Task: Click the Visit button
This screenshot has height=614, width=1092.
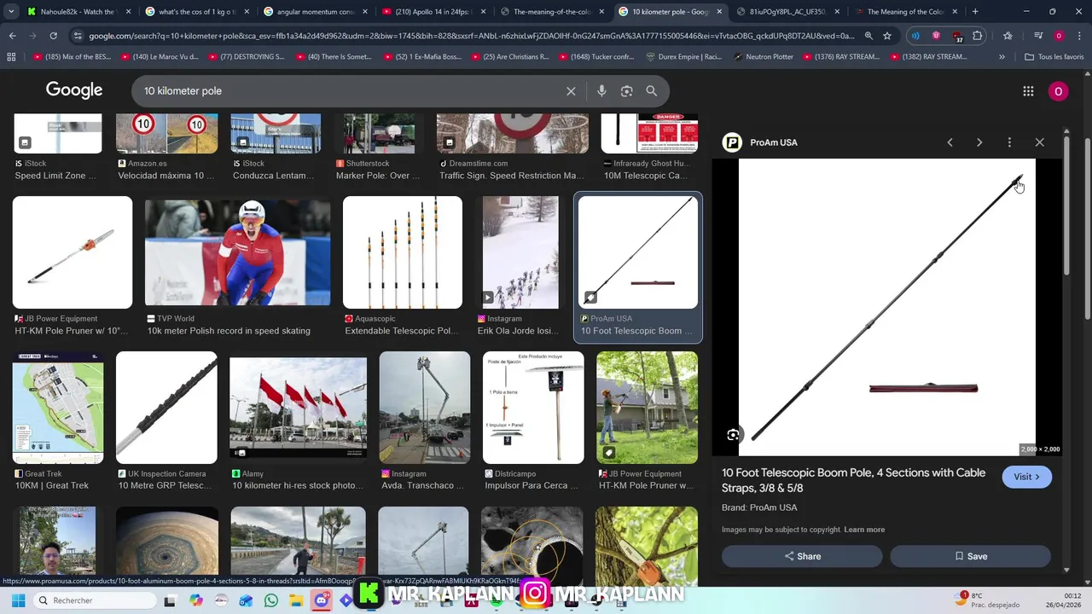Action: point(1026,477)
